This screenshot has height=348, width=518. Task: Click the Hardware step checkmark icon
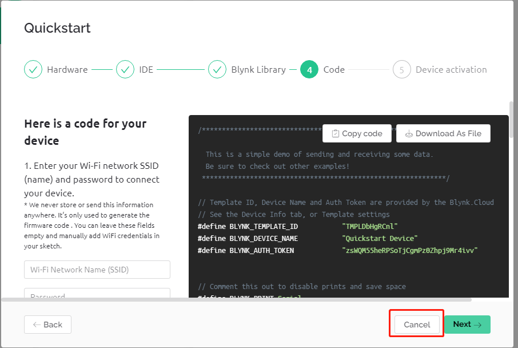(33, 69)
